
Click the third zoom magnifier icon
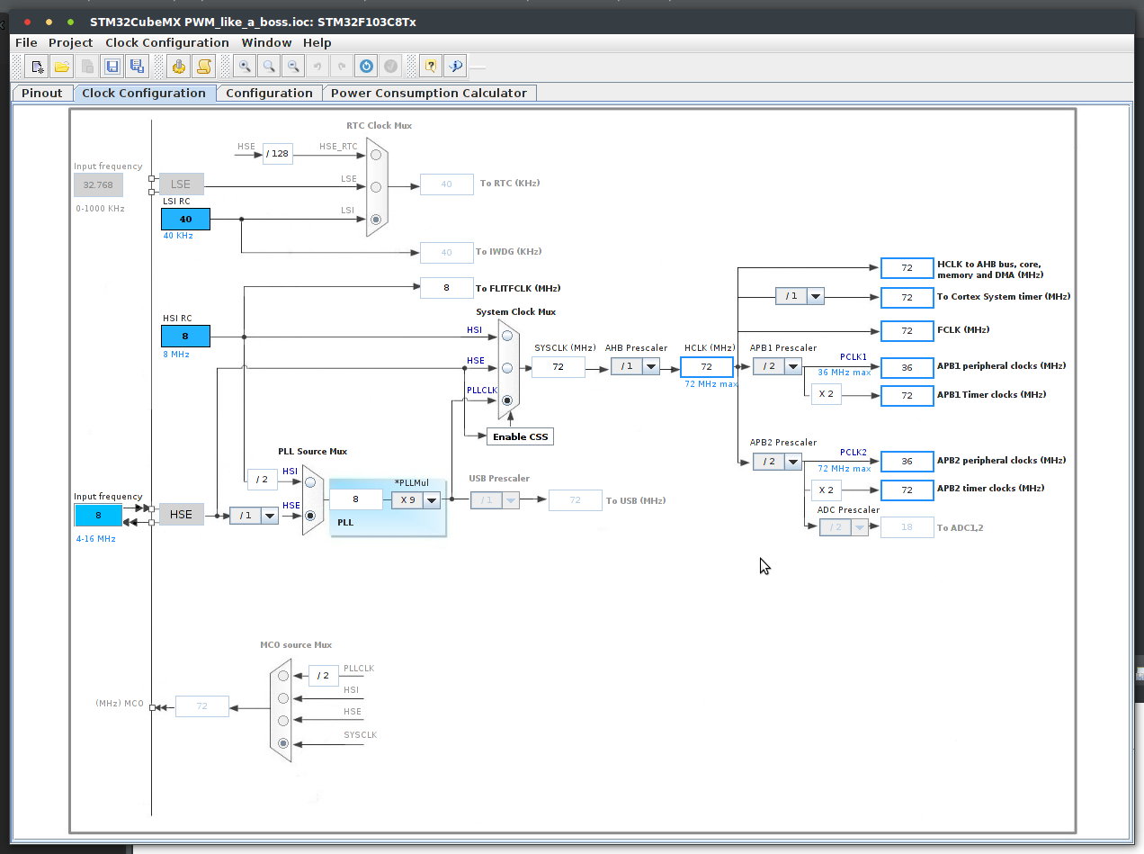point(292,66)
